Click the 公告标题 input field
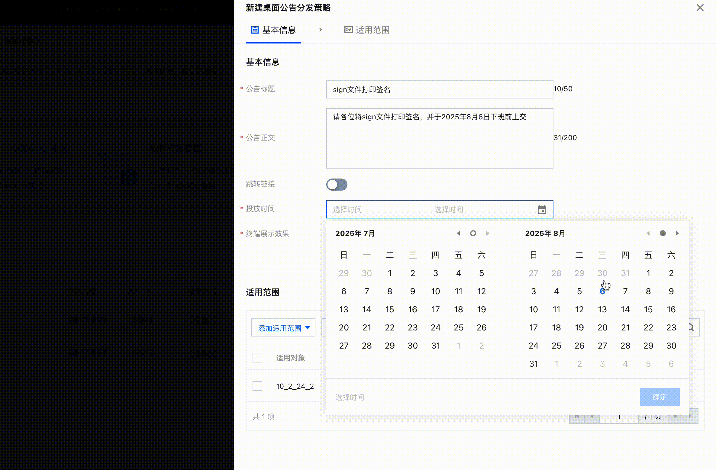Screen dimensions: 716x470 pyautogui.click(x=440, y=89)
